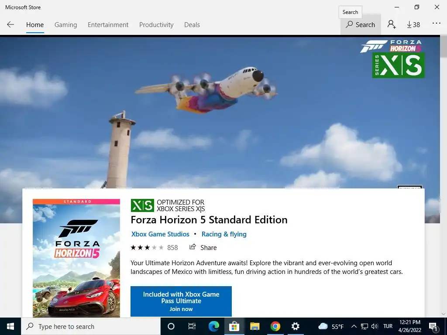Click the star rating for the game
Image resolution: width=447 pixels, height=335 pixels.
click(147, 248)
